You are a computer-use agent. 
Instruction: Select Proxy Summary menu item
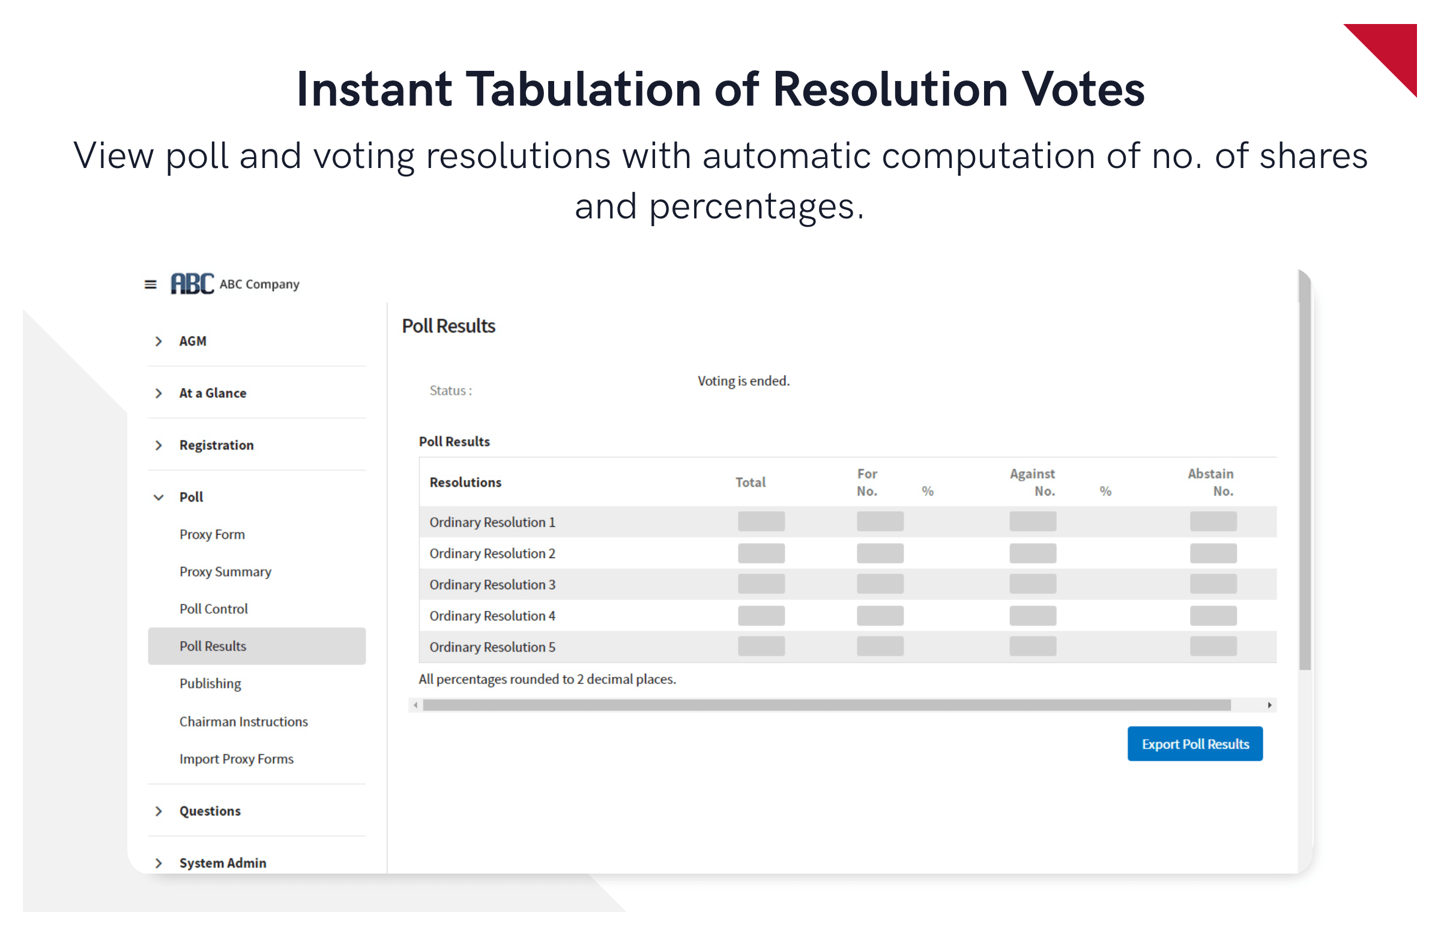(x=224, y=572)
